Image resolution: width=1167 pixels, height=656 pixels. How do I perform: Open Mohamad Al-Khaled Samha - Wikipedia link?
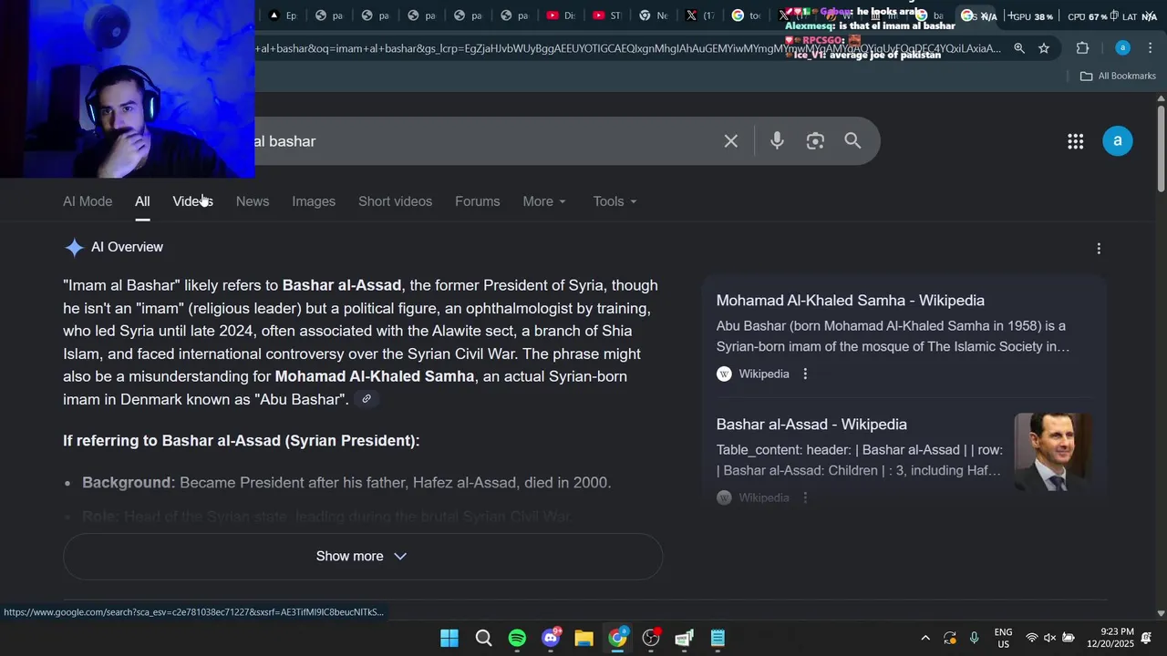point(851,301)
